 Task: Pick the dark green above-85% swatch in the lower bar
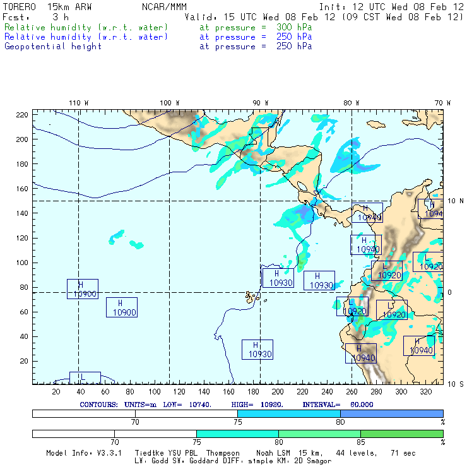[402, 434]
